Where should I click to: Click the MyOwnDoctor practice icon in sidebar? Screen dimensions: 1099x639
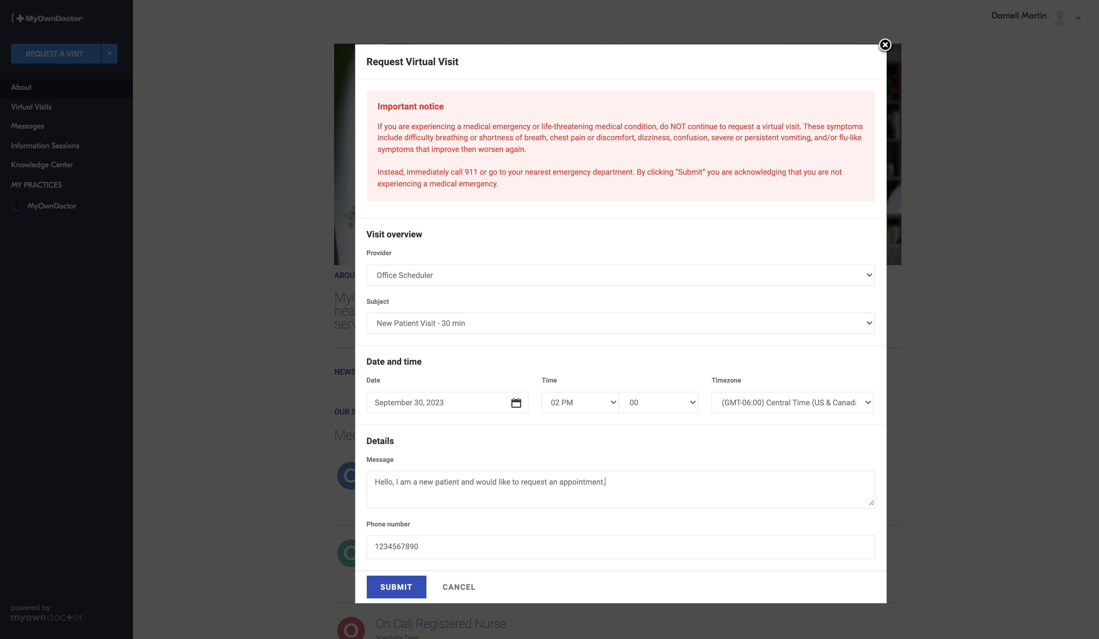coord(17,206)
